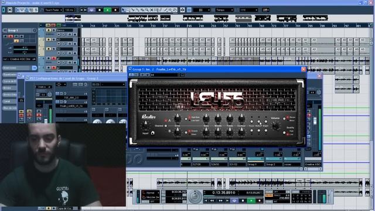Toggle the inserts bypass button in Inserciones
Image resolution: width=375 pixels, height=211 pixels.
click(34, 68)
